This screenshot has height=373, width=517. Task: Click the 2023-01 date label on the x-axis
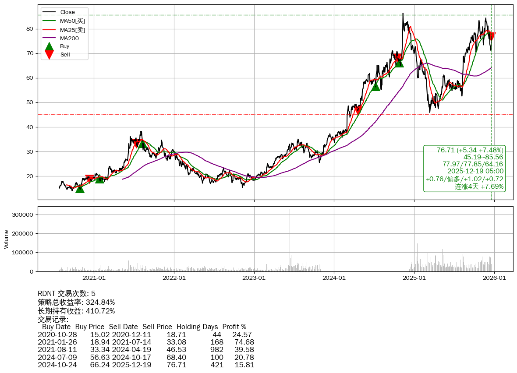tap(254, 277)
